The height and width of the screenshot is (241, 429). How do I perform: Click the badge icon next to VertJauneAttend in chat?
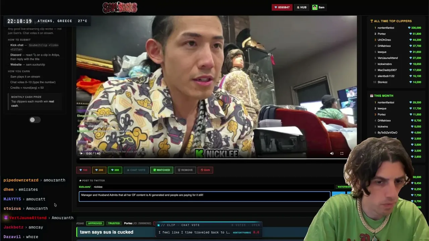click(6, 218)
